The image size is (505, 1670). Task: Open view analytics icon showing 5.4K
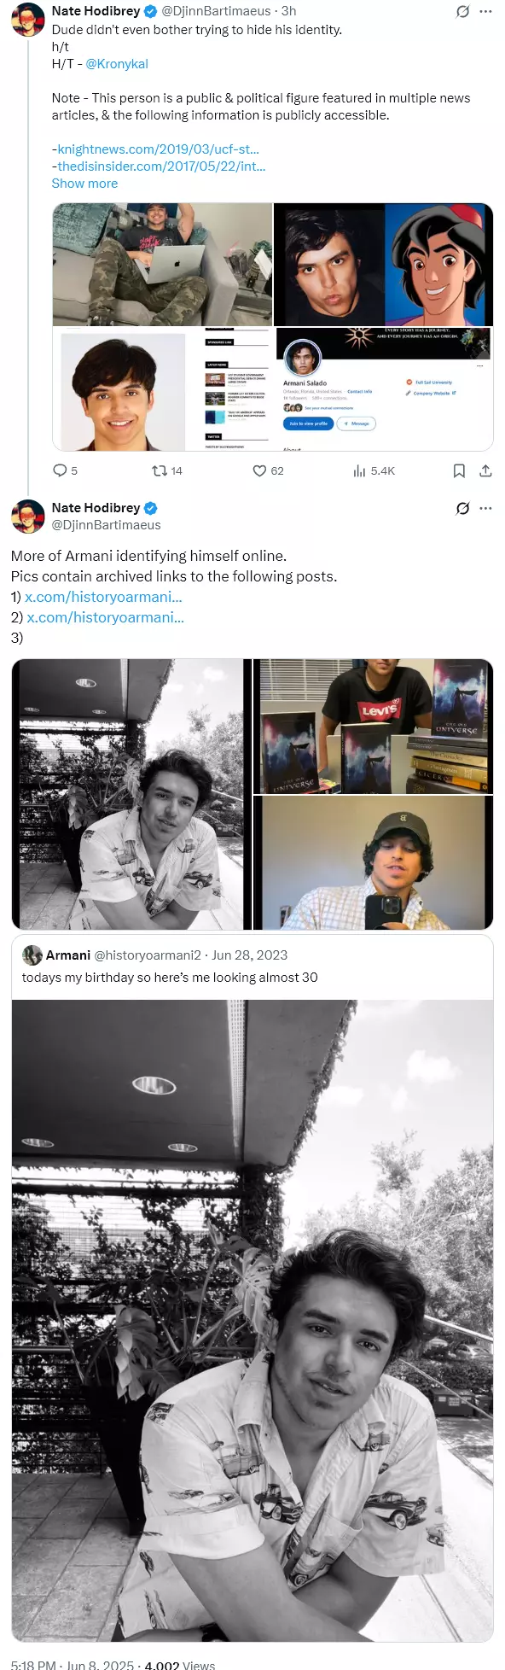tap(359, 470)
